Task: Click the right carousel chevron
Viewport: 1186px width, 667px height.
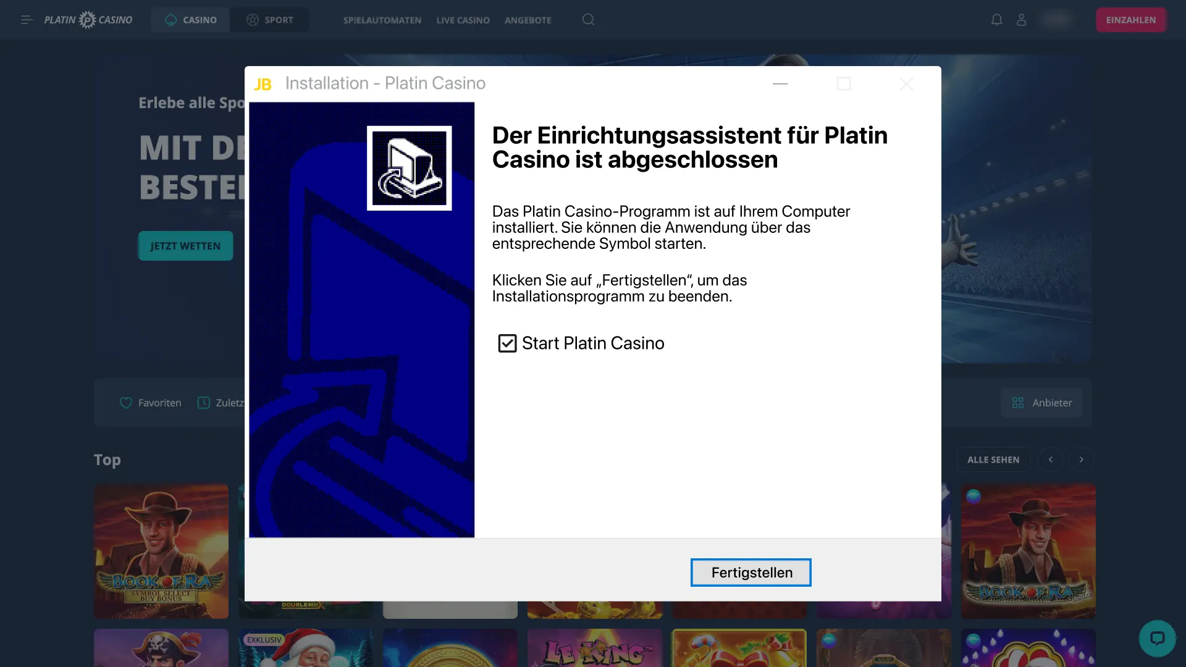Action: [x=1081, y=459]
